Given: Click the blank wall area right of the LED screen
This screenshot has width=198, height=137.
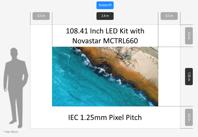Looking at the screenshot, I should pos(169,76).
